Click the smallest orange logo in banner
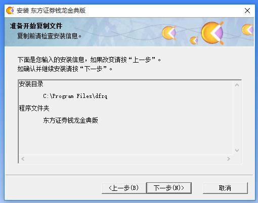This screenshot has height=203, width=258. pos(194,40)
